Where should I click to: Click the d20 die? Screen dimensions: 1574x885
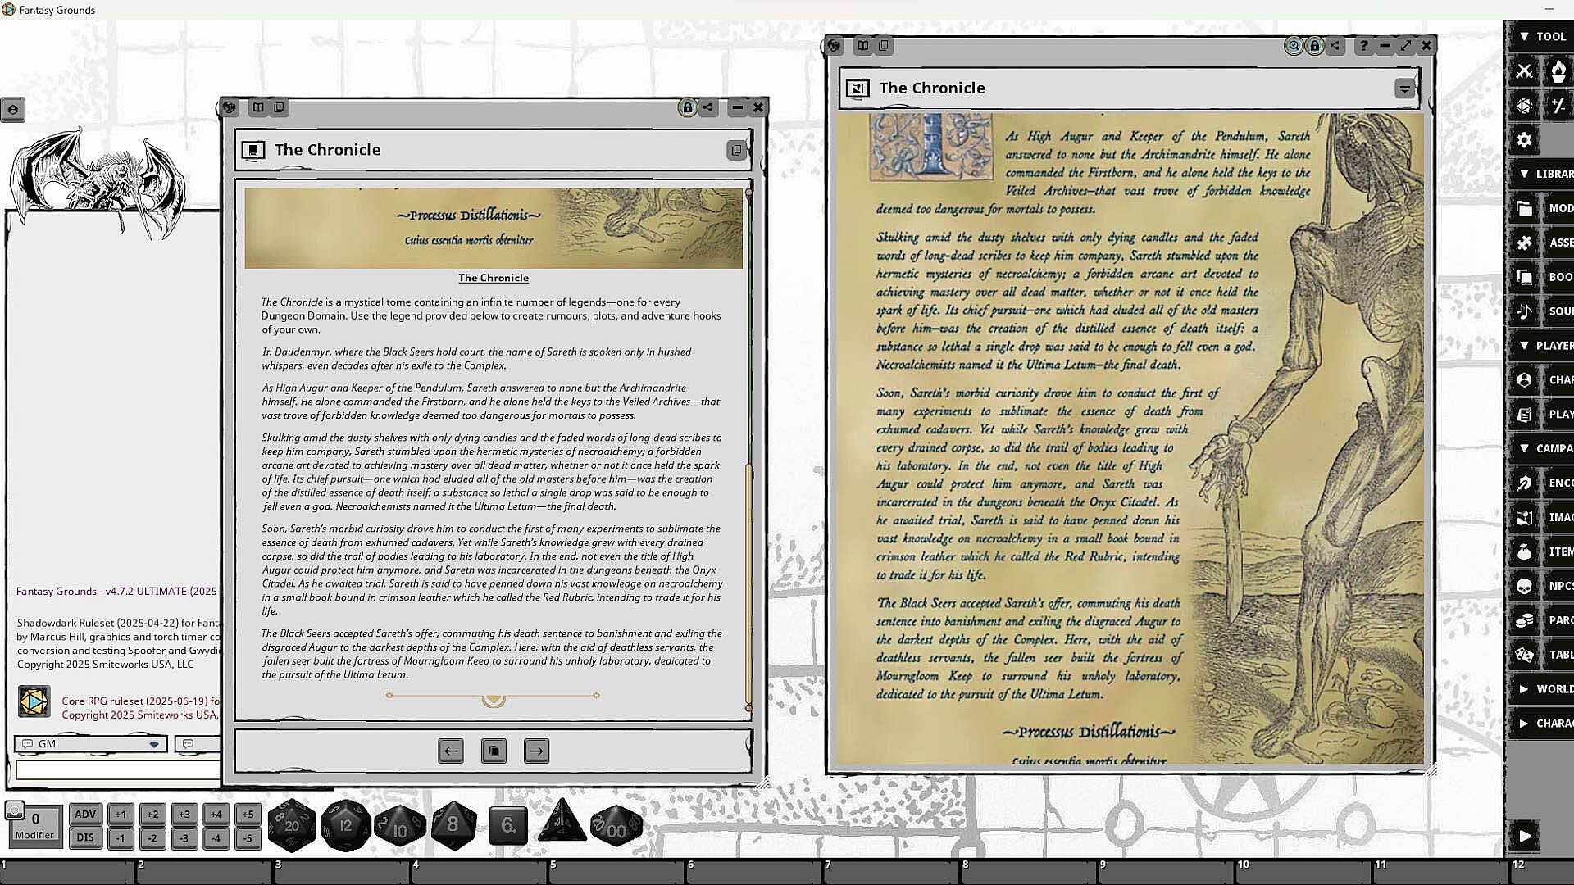pos(291,825)
